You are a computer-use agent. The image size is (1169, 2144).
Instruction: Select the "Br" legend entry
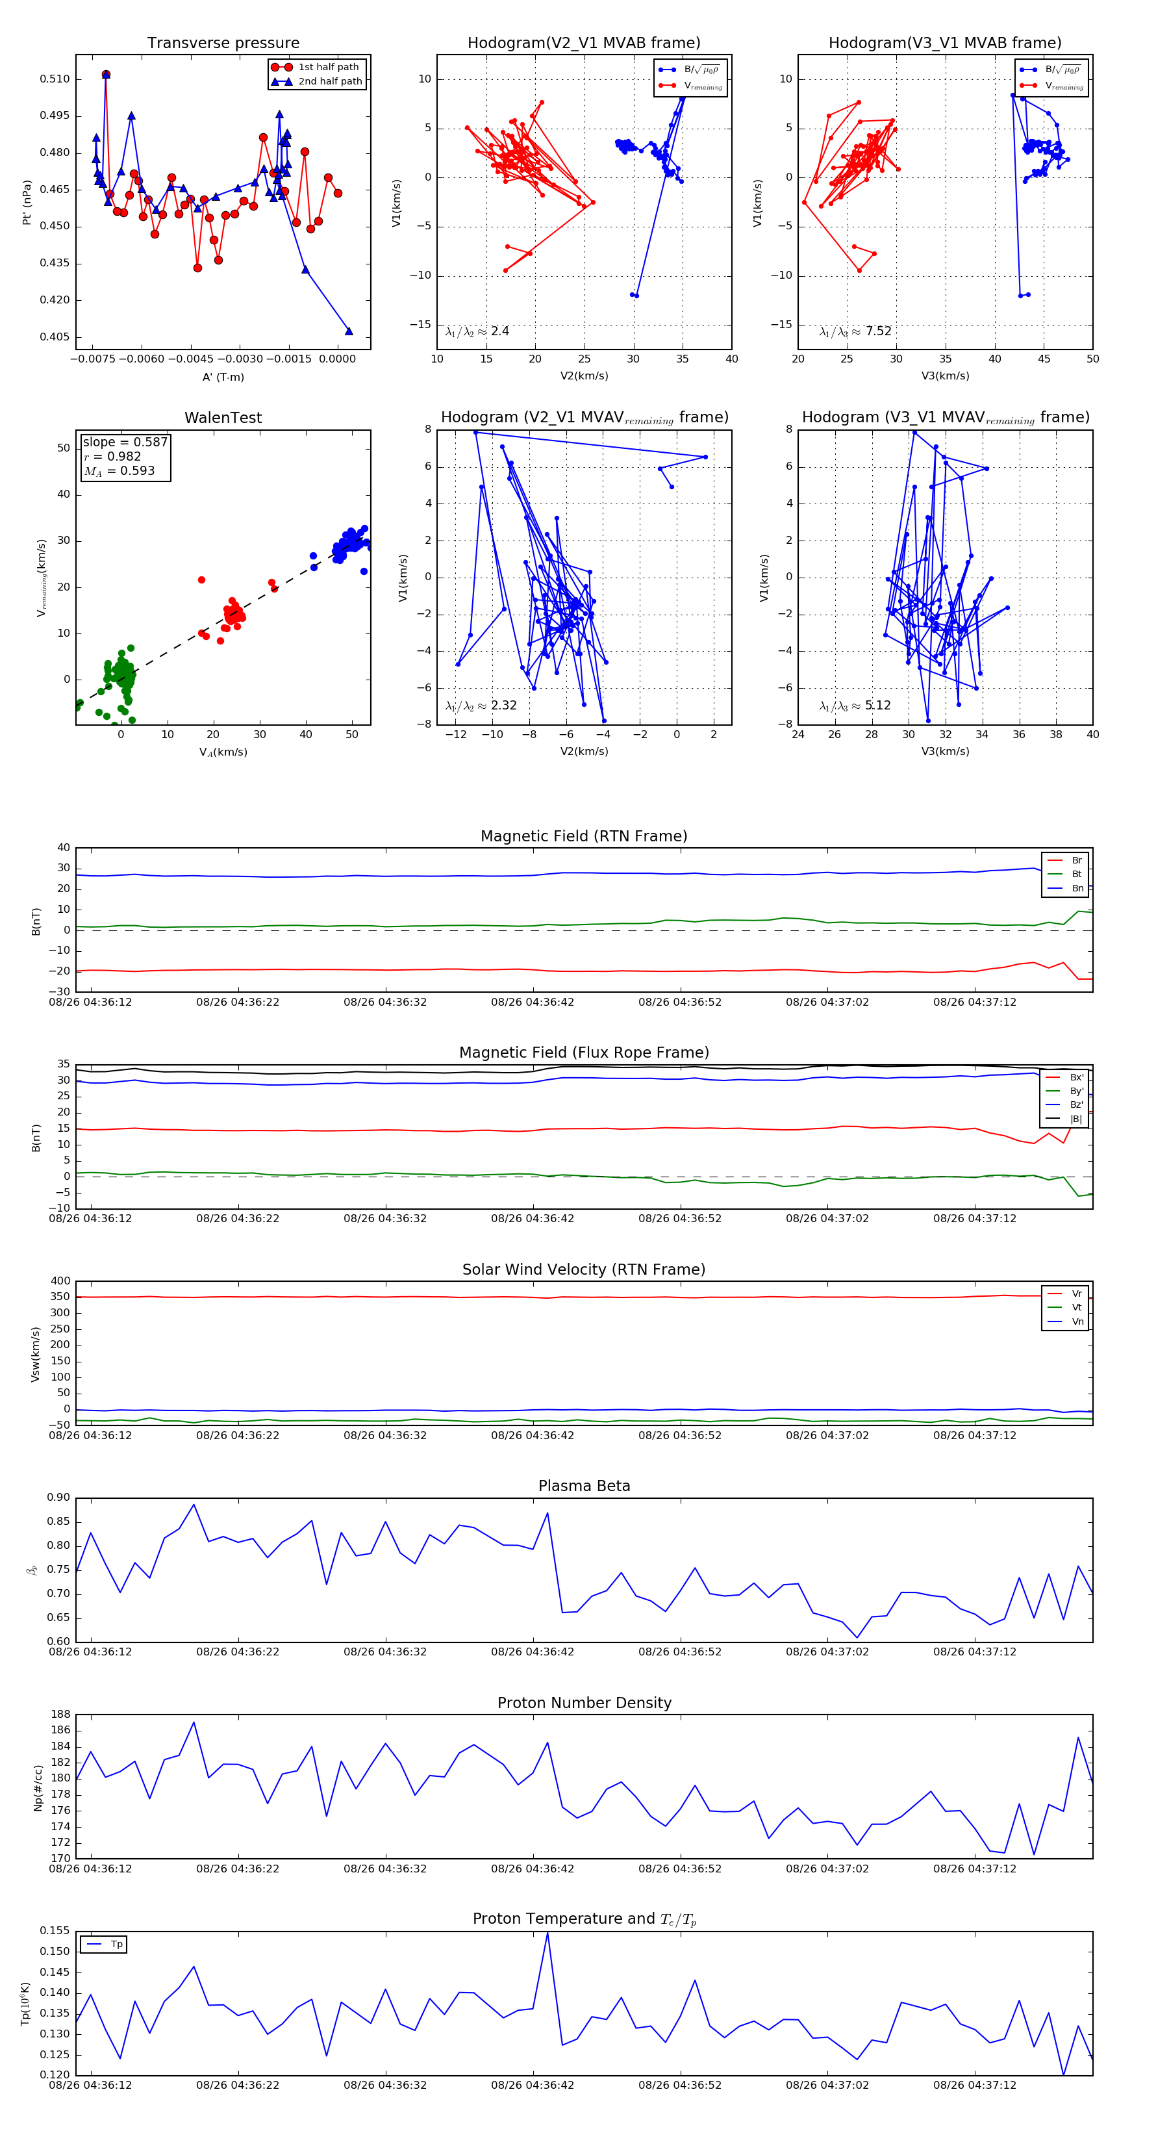1065,861
